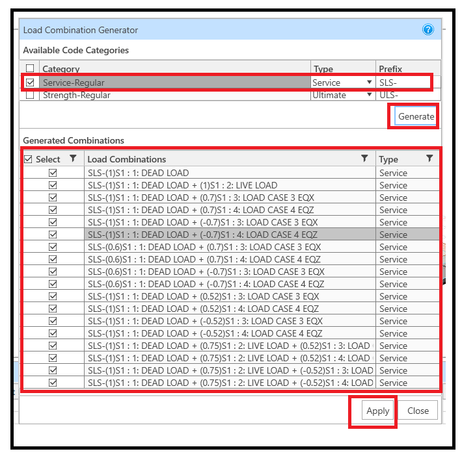Close the Load Combination Generator dialog
Image resolution: width=462 pixels, height=460 pixels.
coord(418,411)
